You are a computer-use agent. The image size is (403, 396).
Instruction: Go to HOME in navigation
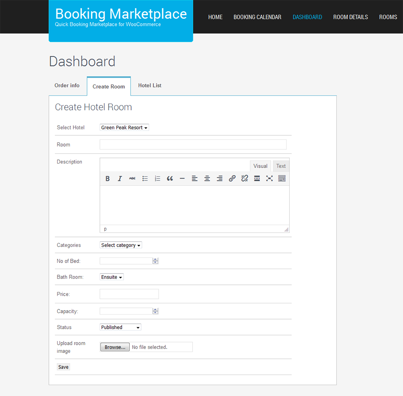(x=215, y=17)
